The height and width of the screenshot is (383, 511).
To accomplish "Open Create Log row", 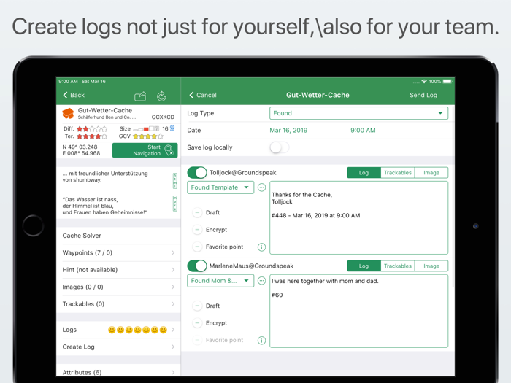I will (x=118, y=347).
